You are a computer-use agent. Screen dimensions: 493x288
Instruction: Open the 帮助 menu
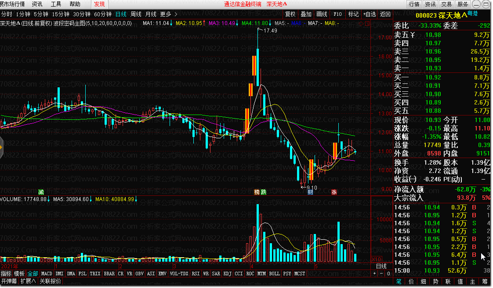(75, 4)
